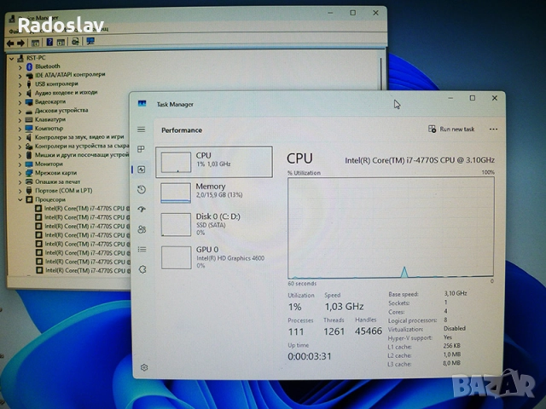
Task: Click the Bluetooth device icon in Device Manager
Action: tap(29, 66)
